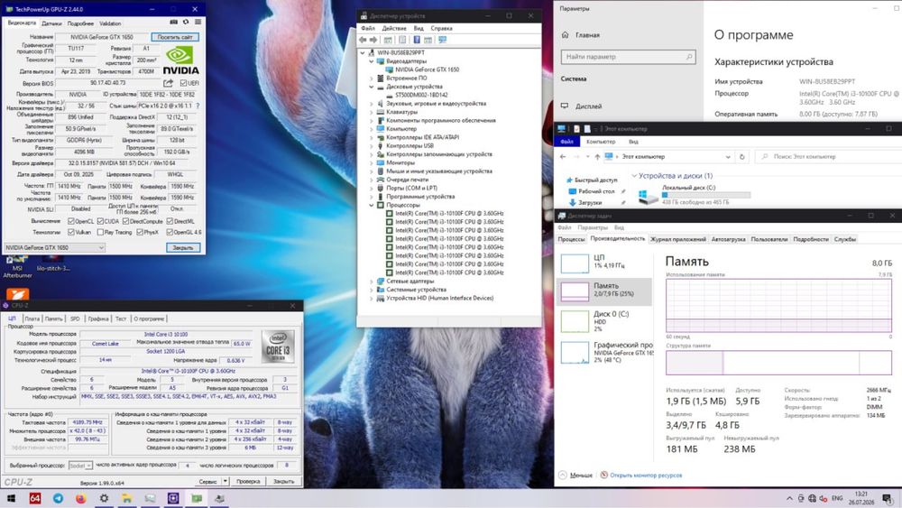Collapse Устройства и диски section in Explorer
902x508 pixels.
(634, 176)
